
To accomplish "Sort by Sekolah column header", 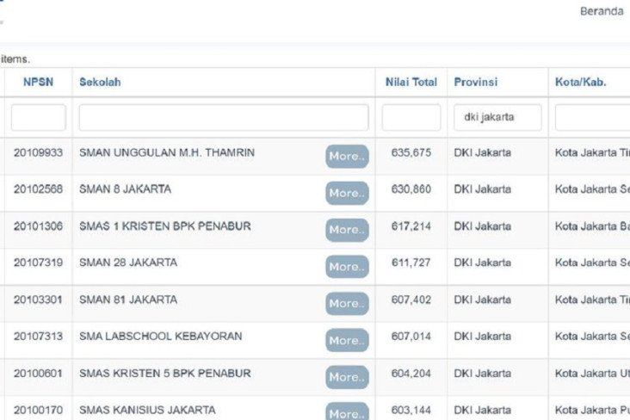I will coord(100,82).
